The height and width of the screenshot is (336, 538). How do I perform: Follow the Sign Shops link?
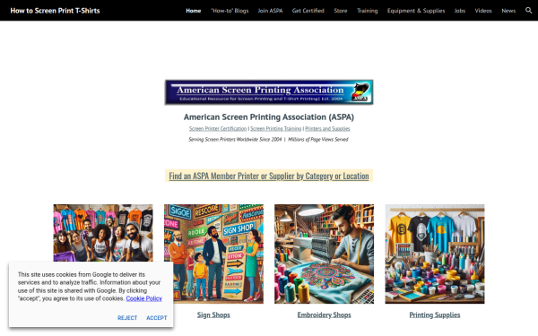(x=213, y=314)
